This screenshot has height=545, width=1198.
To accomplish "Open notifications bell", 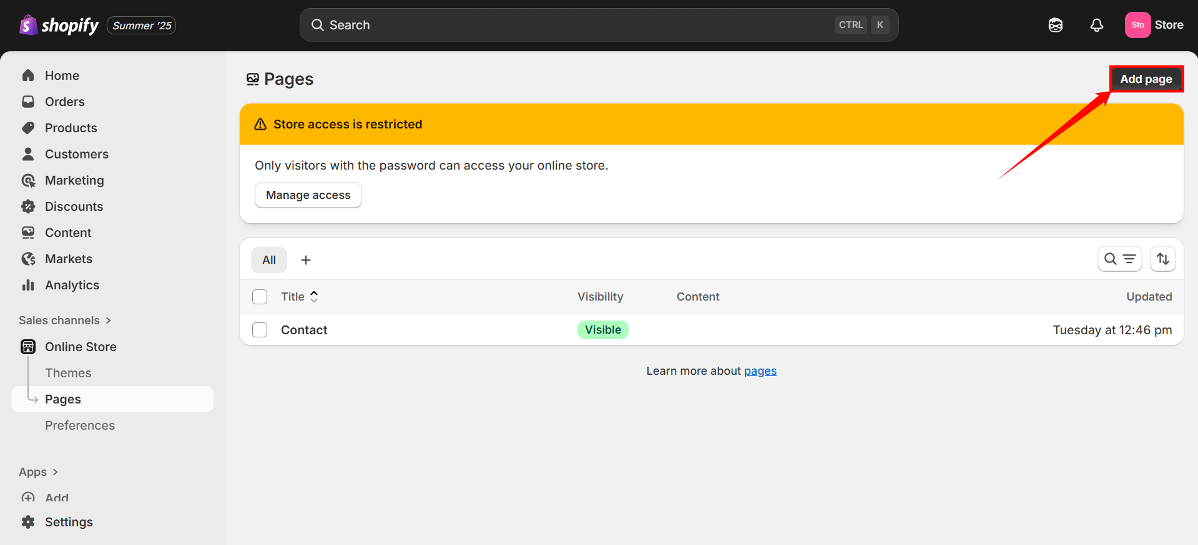I will (x=1097, y=25).
